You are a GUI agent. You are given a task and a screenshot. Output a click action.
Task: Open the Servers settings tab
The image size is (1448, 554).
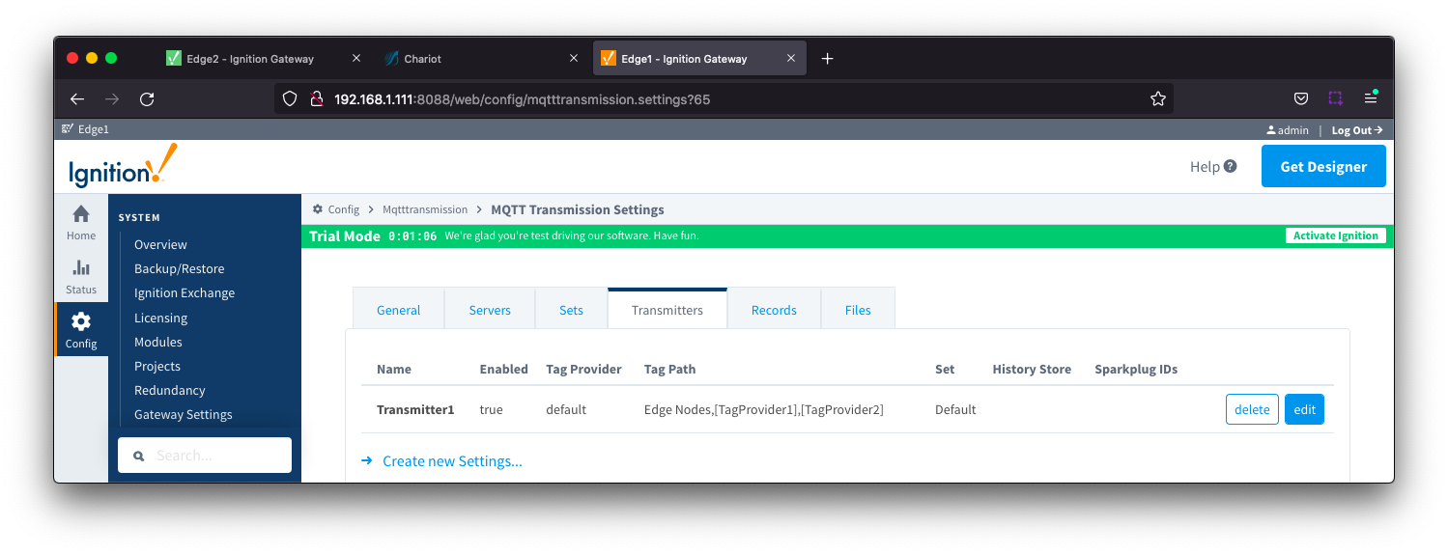tap(490, 310)
